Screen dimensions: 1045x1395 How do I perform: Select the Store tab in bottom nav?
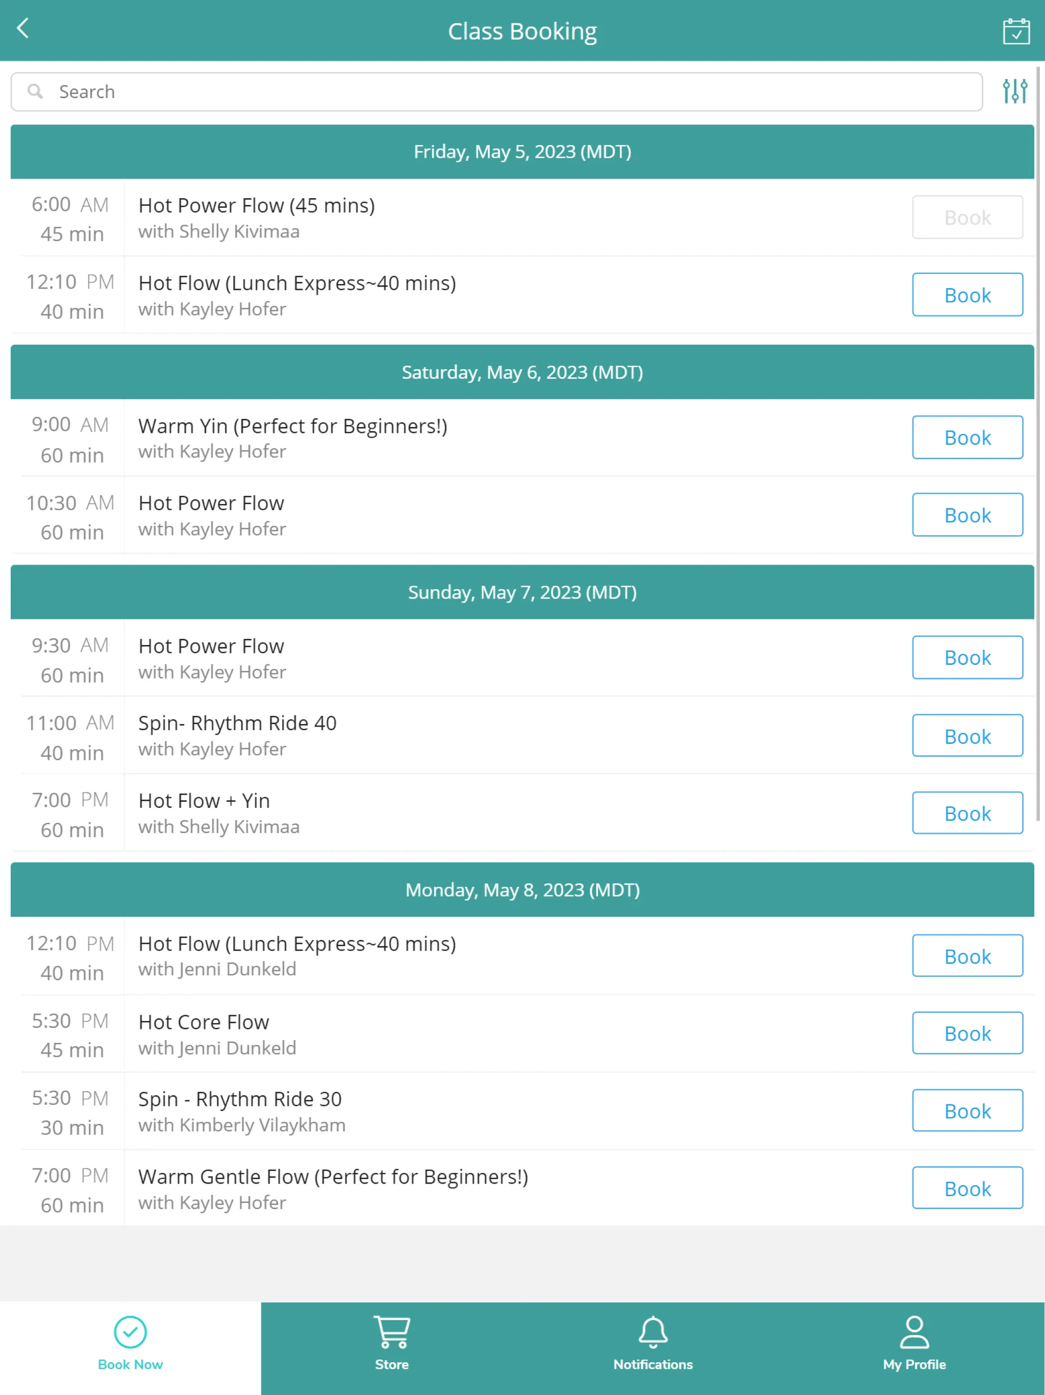[x=391, y=1345]
